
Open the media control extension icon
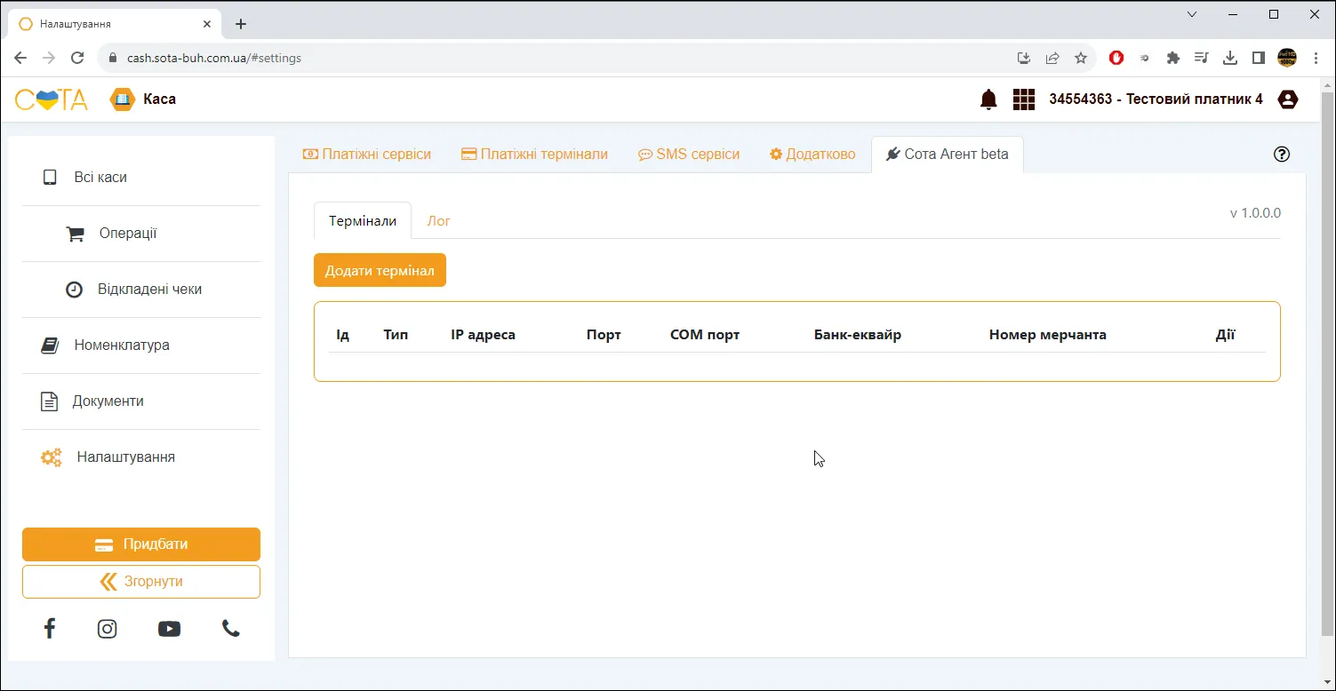1202,58
